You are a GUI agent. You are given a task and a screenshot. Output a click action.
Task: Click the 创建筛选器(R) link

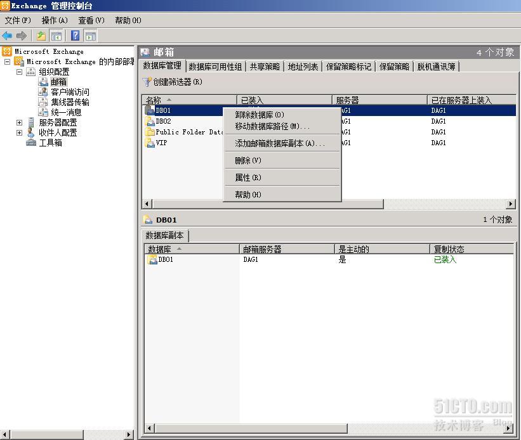click(178, 82)
